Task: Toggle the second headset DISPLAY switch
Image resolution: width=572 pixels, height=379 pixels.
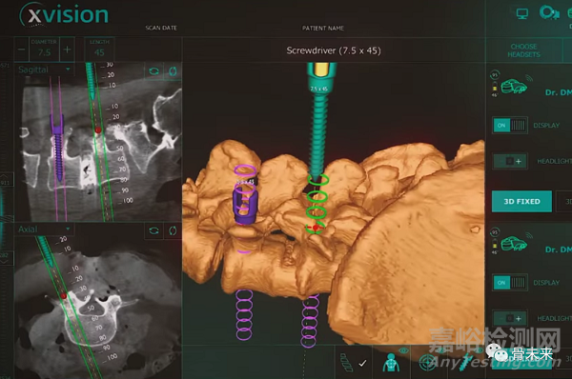Action: (x=510, y=283)
